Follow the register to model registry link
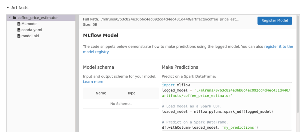The image size is (308, 132). (x=279, y=46)
